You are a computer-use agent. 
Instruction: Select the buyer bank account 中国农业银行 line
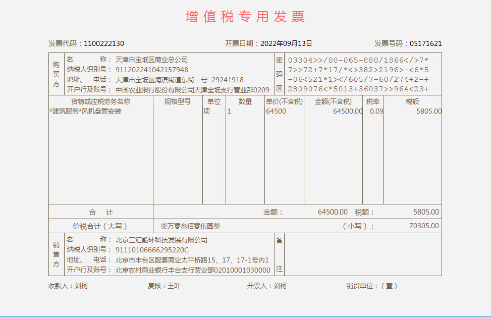pos(192,90)
